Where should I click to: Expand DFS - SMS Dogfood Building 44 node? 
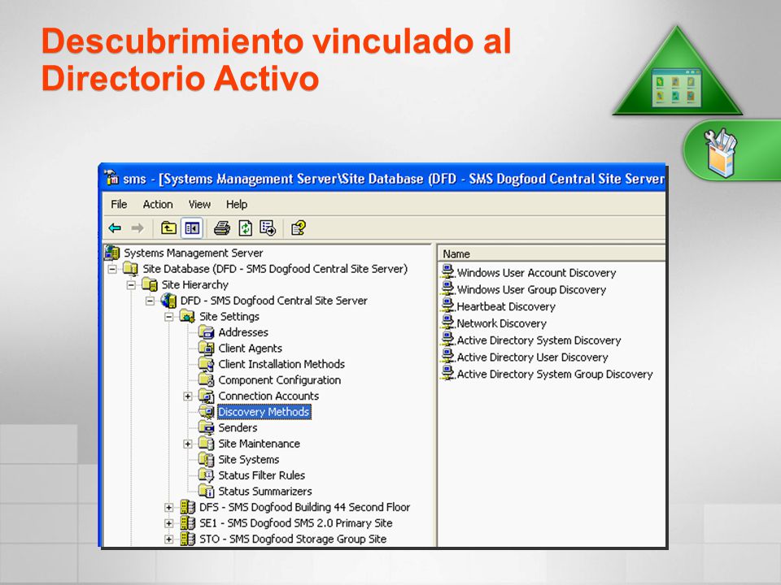click(x=169, y=508)
